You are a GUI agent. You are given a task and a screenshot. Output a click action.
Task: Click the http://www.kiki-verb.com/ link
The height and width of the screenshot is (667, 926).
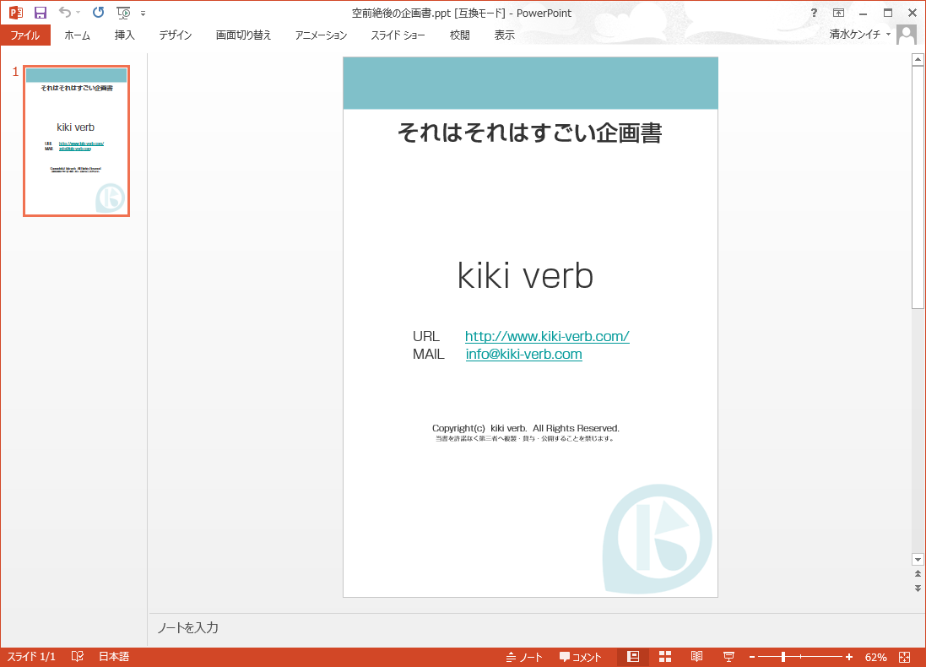547,336
